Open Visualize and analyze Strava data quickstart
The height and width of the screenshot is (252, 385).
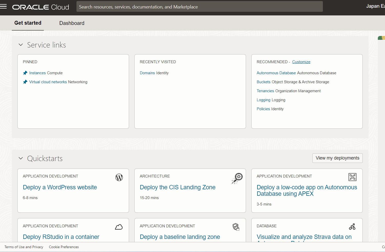(304, 237)
